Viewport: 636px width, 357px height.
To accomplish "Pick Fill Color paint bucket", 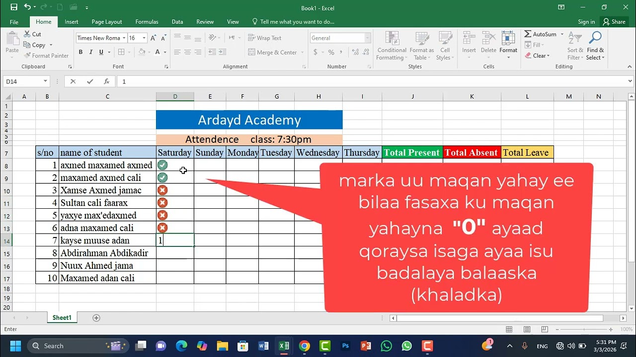I will tap(142, 52).
